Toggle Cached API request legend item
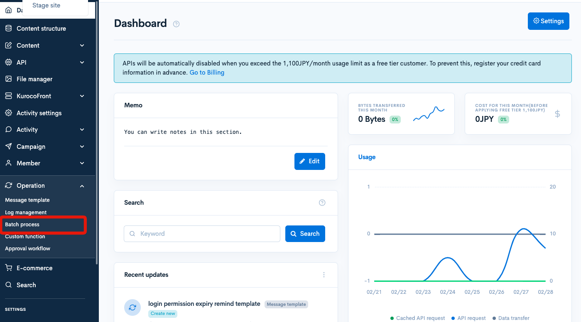Image resolution: width=581 pixels, height=322 pixels. point(418,318)
